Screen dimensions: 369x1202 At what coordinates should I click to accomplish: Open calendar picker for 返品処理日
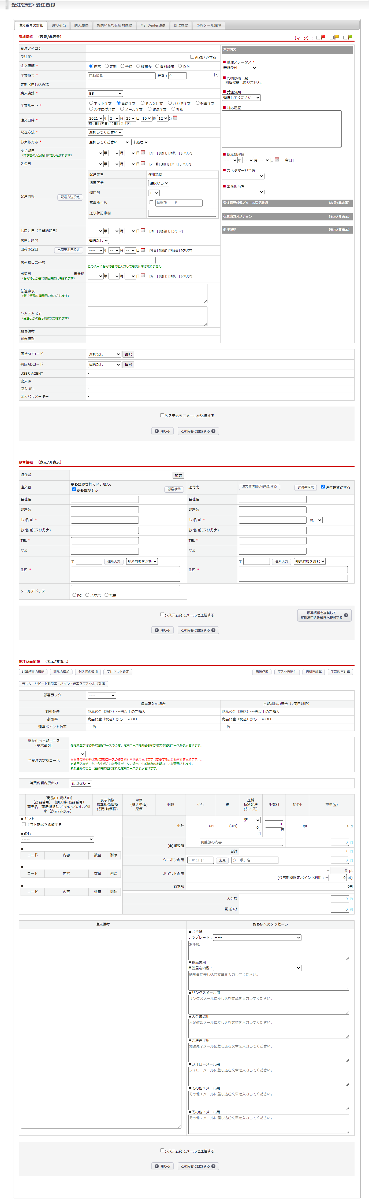tap(277, 160)
